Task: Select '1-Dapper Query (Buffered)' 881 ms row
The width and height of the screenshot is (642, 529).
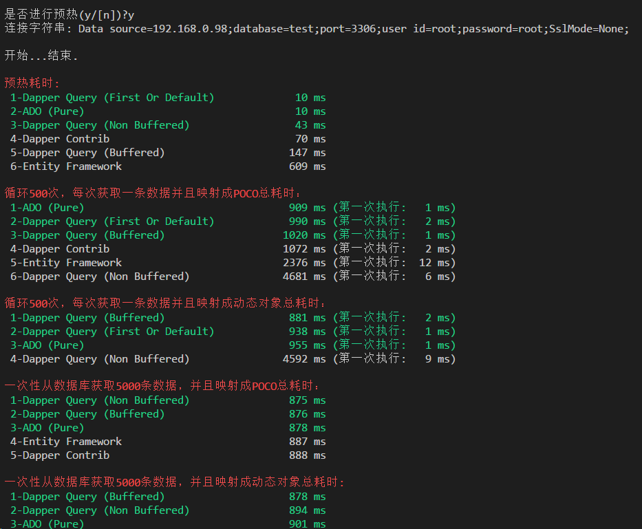Action: (x=233, y=318)
